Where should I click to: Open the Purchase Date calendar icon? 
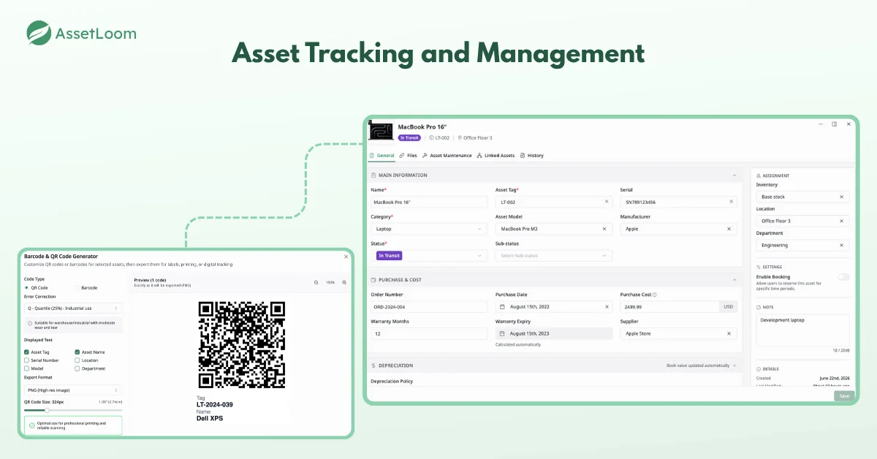pyautogui.click(x=502, y=307)
